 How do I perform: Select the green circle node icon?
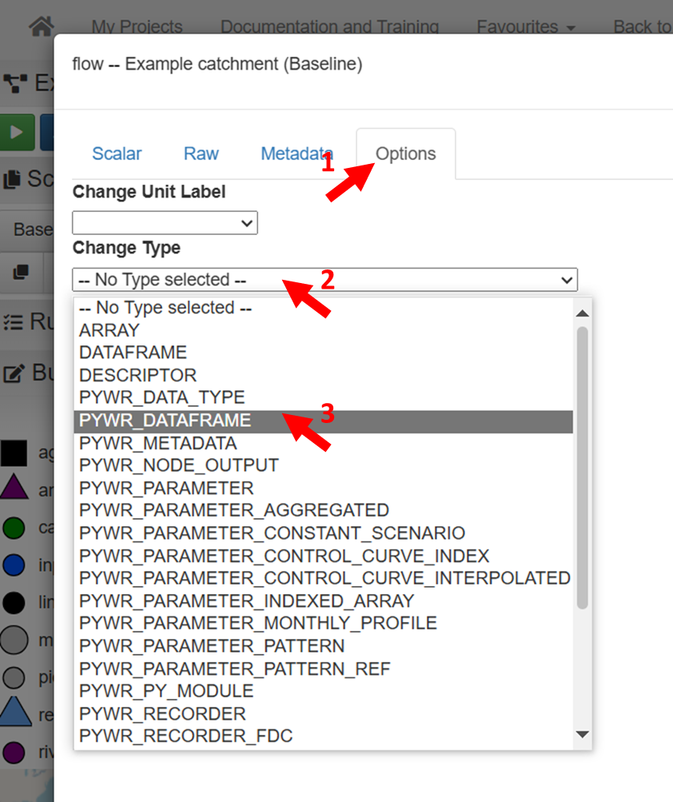14,528
